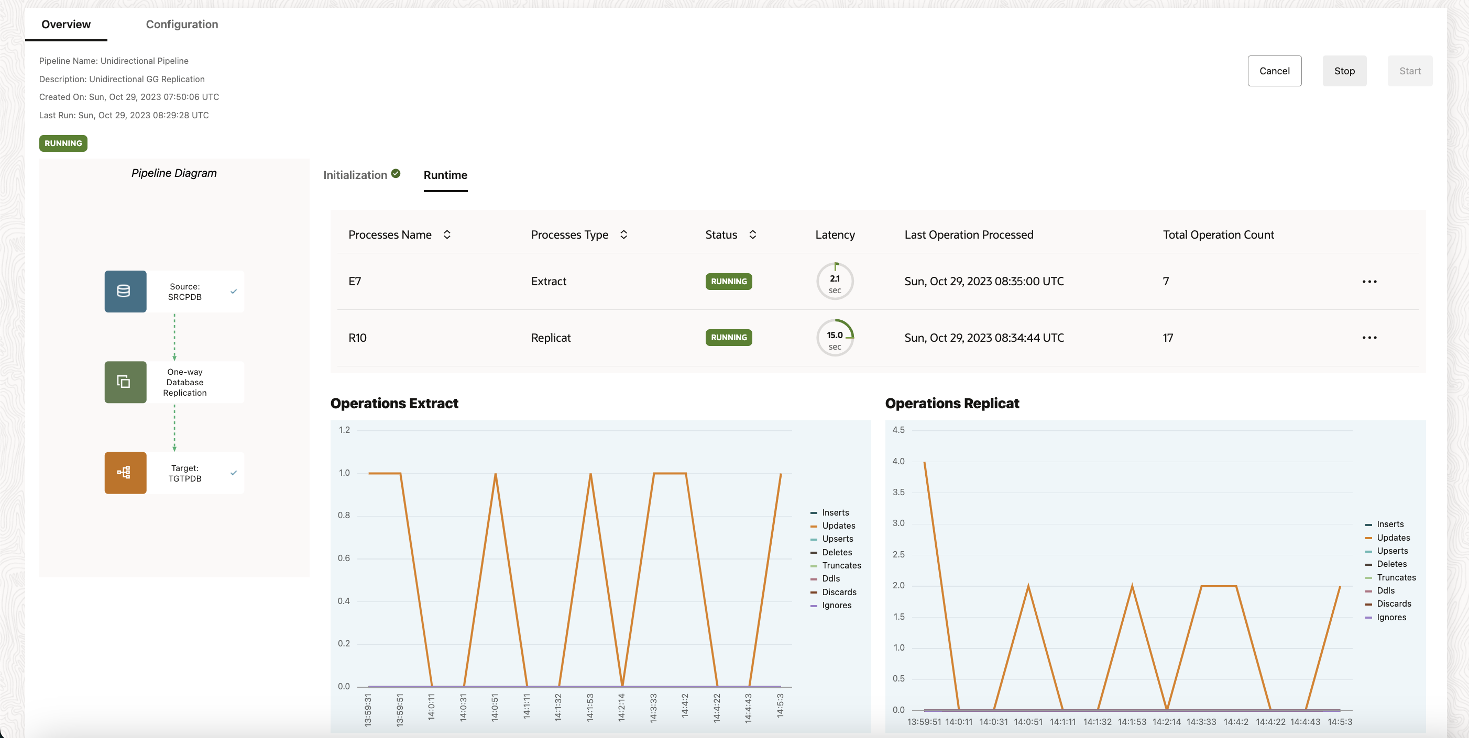The height and width of the screenshot is (738, 1469).
Task: Click the Target TGTPDB orange icon
Action: 125,473
